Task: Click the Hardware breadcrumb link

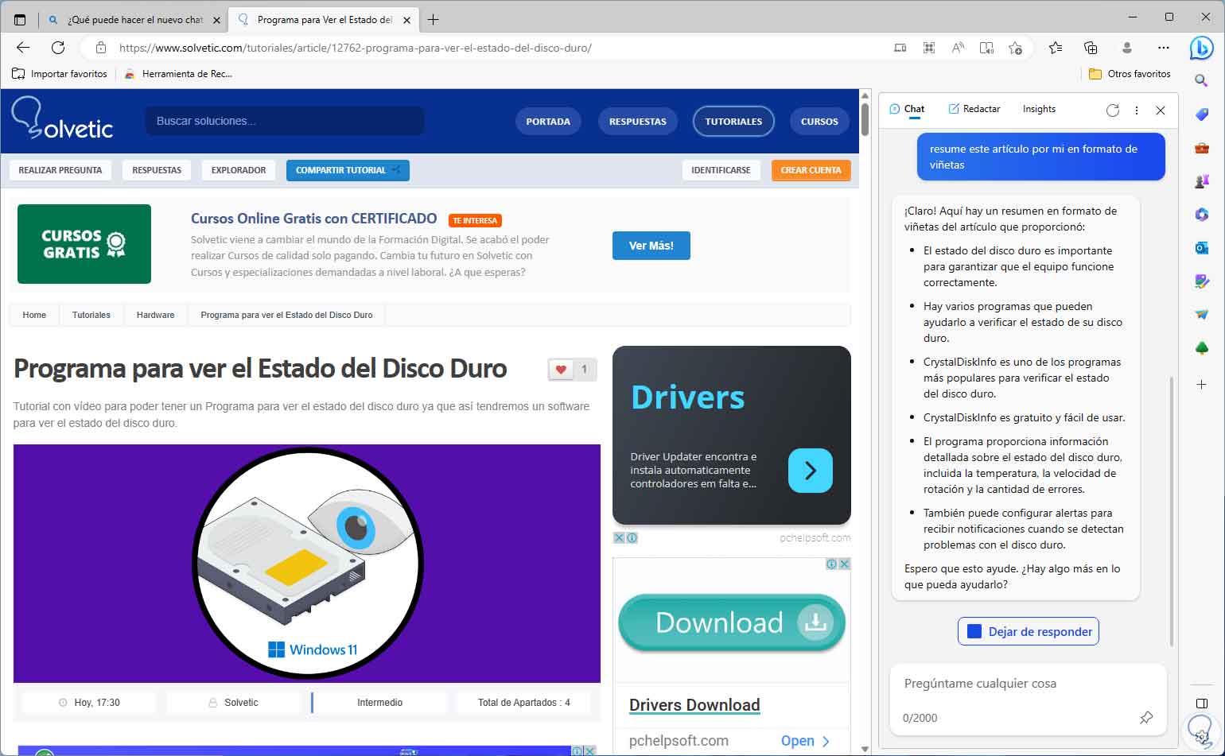Action: click(x=155, y=315)
